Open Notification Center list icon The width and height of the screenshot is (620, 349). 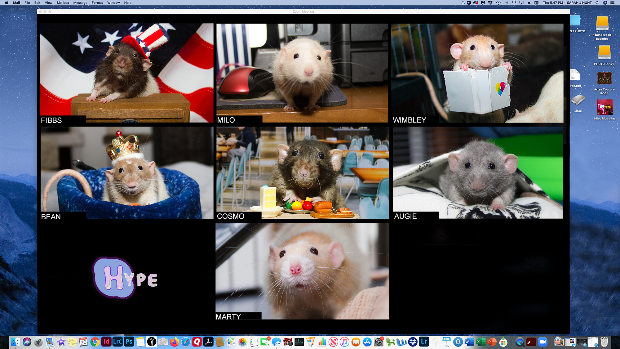(612, 3)
